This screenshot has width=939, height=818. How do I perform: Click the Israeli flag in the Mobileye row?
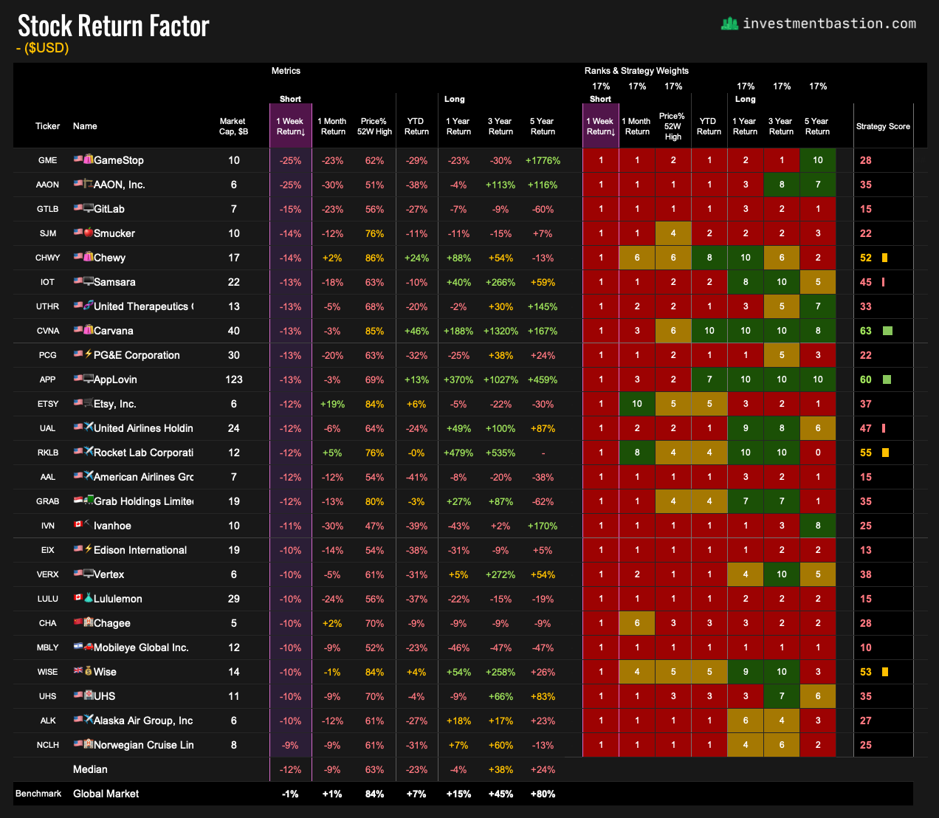(78, 647)
